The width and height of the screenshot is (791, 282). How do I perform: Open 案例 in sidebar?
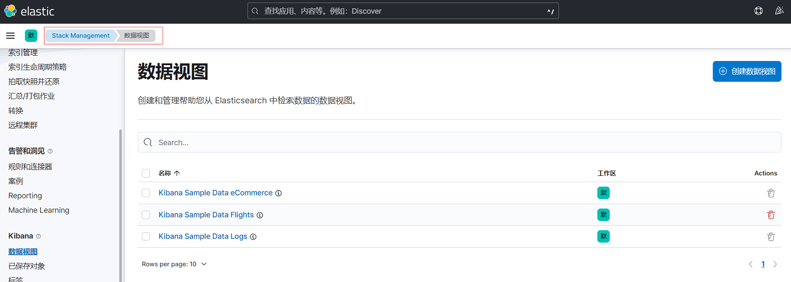coord(16,181)
